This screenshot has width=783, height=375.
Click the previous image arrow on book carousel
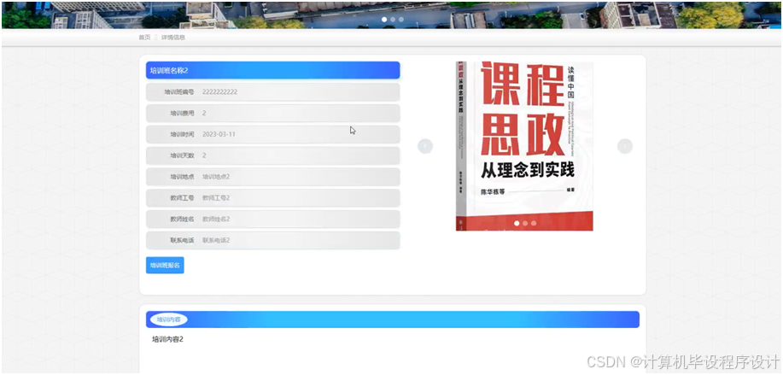click(425, 146)
